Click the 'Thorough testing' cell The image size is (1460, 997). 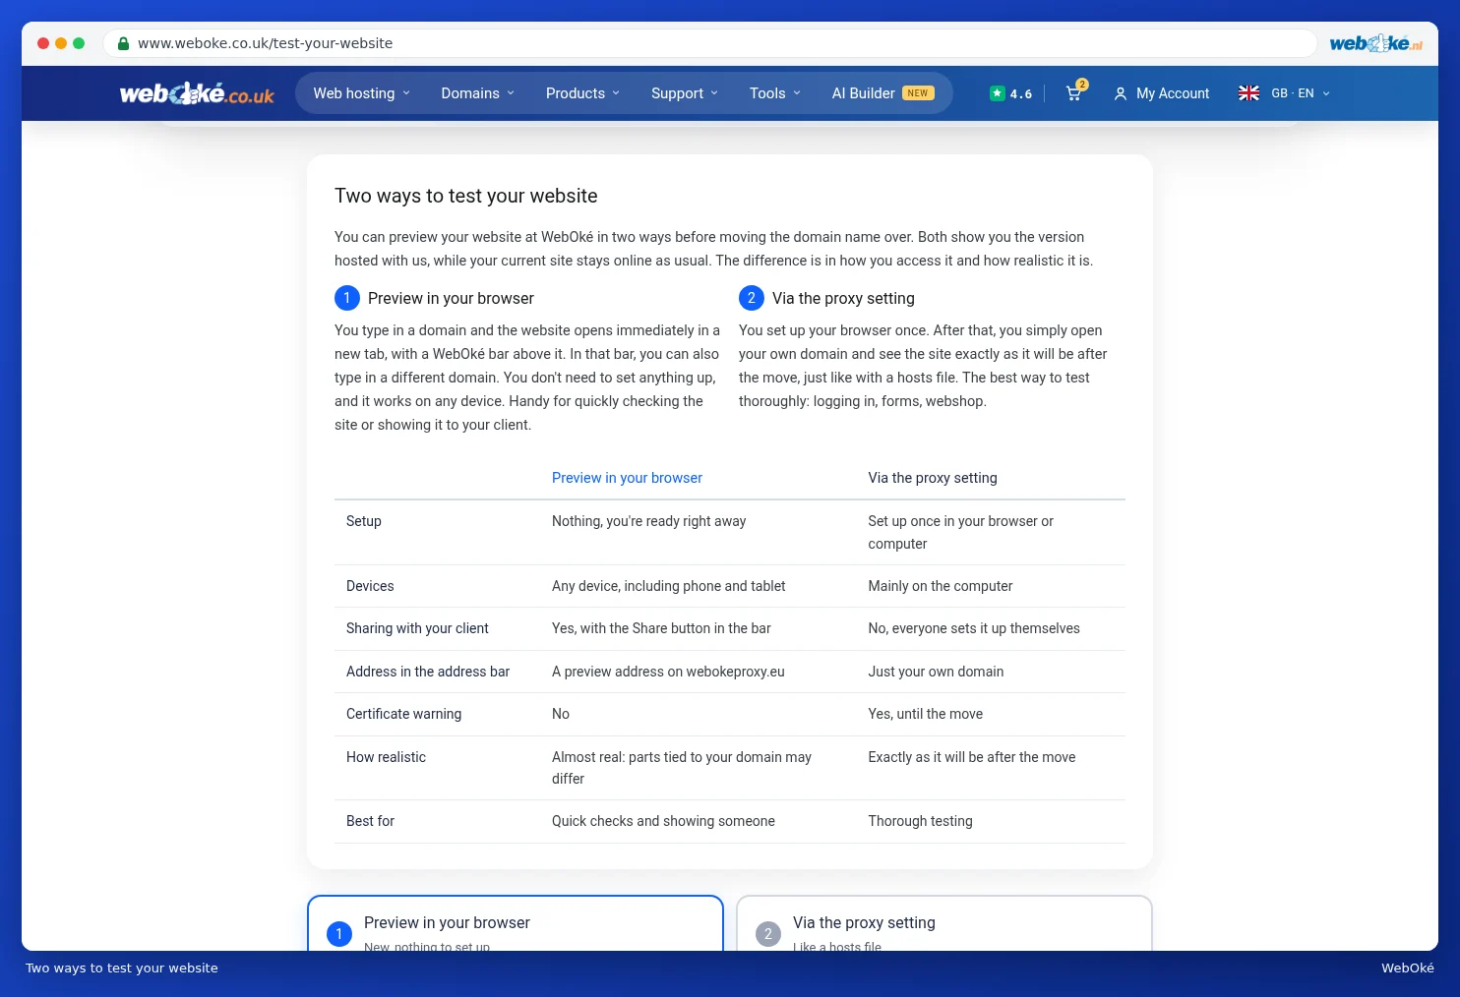point(920,821)
